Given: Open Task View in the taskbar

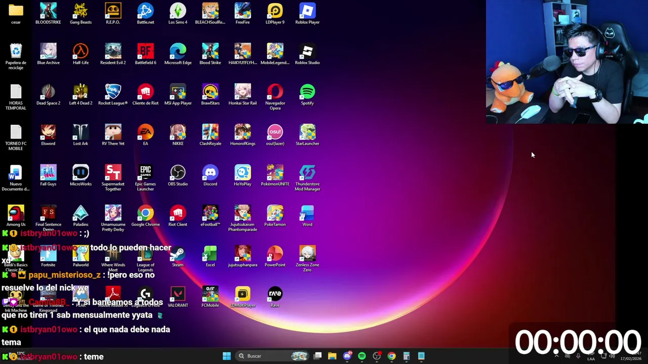Looking at the screenshot, I should [317, 356].
